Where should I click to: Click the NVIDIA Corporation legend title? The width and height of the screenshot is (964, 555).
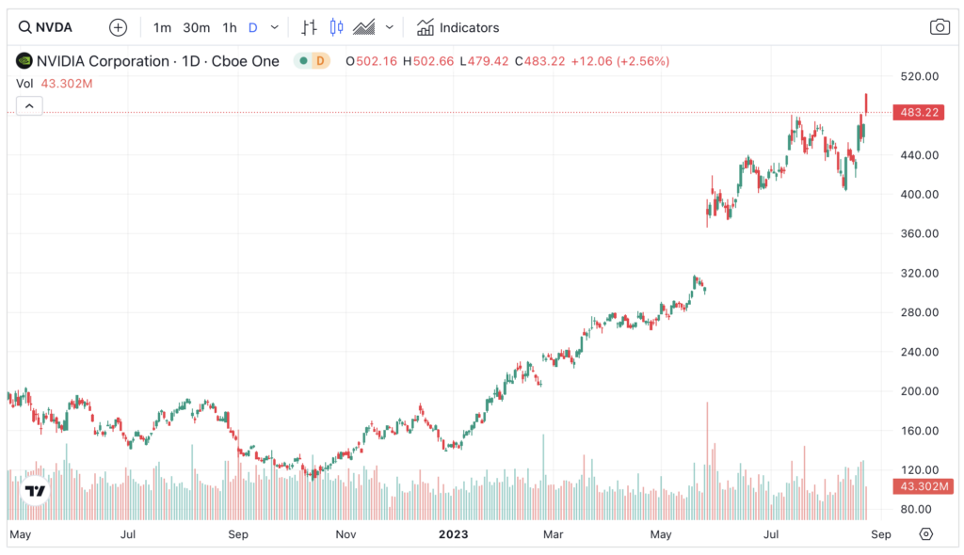click(158, 61)
